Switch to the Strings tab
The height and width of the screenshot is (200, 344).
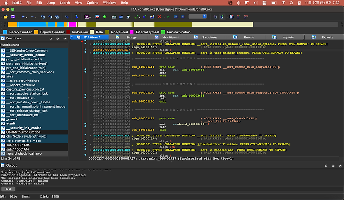click(131, 37)
